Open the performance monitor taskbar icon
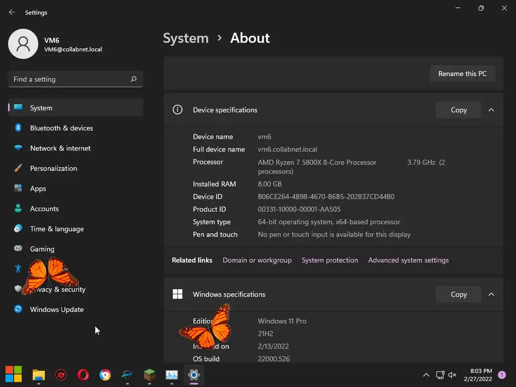This screenshot has height=387, width=516. 171,375
